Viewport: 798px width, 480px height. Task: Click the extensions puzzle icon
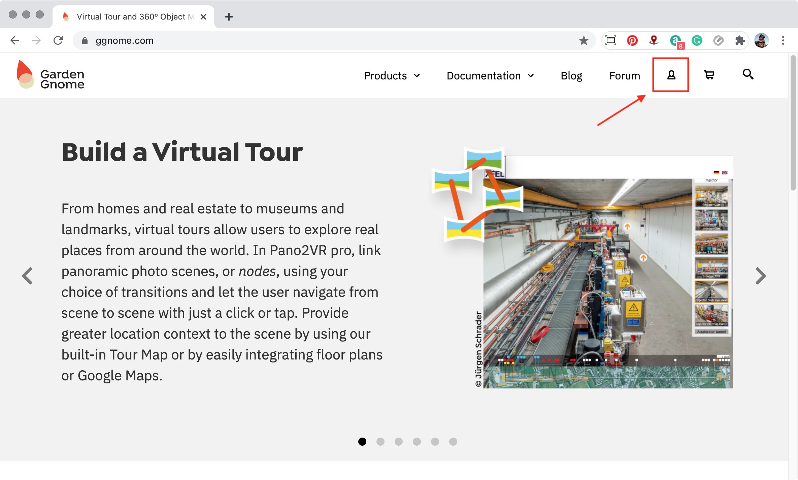pos(740,40)
